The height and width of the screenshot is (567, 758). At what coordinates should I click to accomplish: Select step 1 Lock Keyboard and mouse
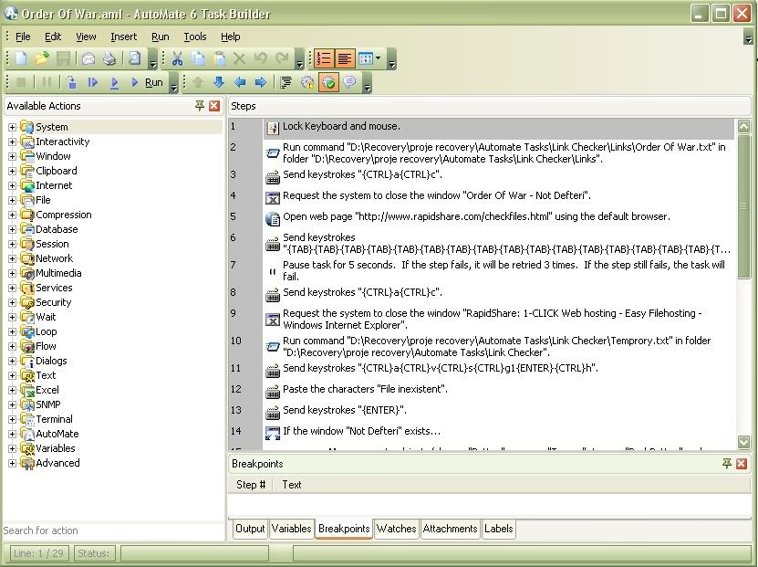[x=482, y=127]
